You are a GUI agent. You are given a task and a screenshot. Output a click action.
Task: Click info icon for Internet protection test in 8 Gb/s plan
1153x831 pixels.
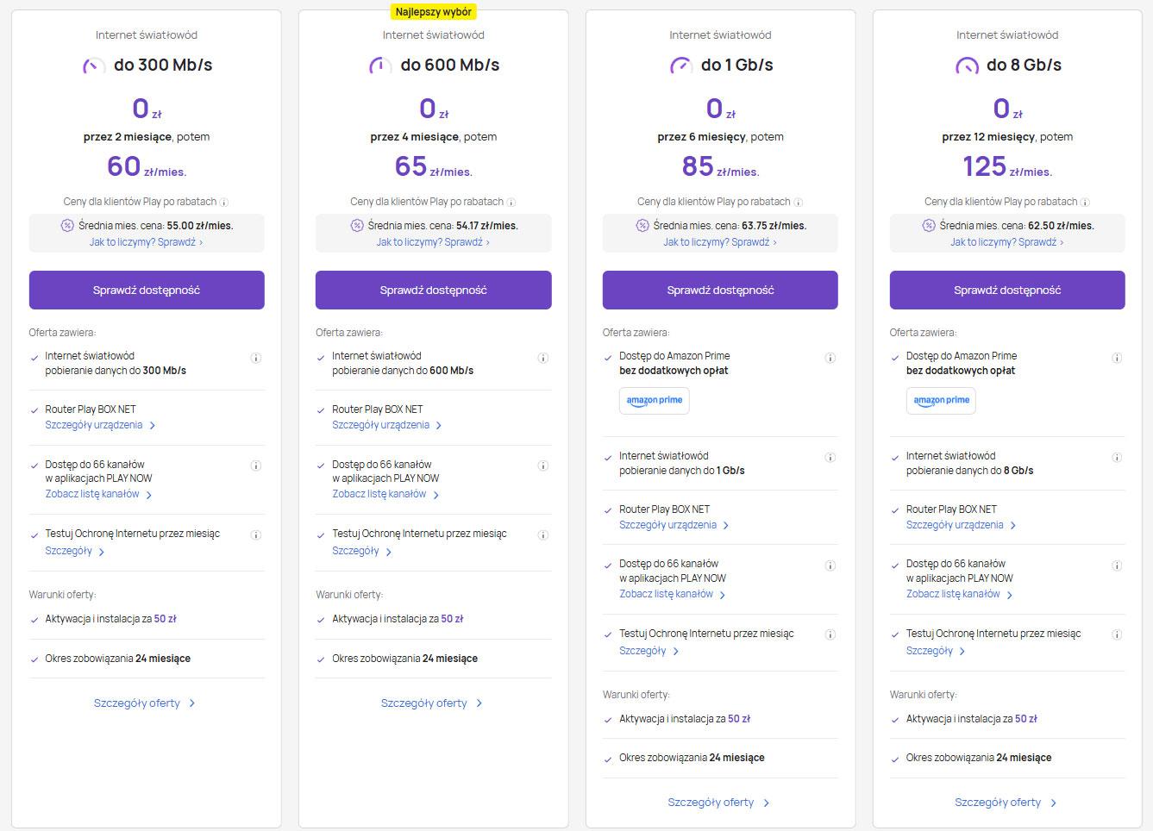pyautogui.click(x=1116, y=634)
